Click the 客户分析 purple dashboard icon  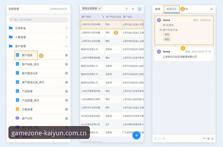click(x=17, y=118)
